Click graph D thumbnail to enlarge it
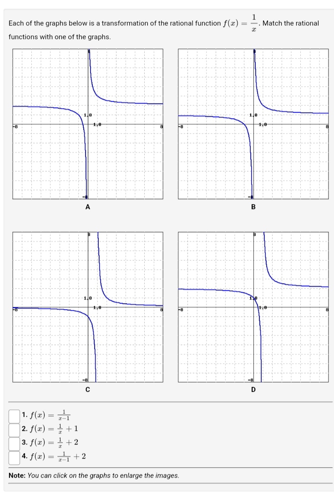 (x=253, y=307)
